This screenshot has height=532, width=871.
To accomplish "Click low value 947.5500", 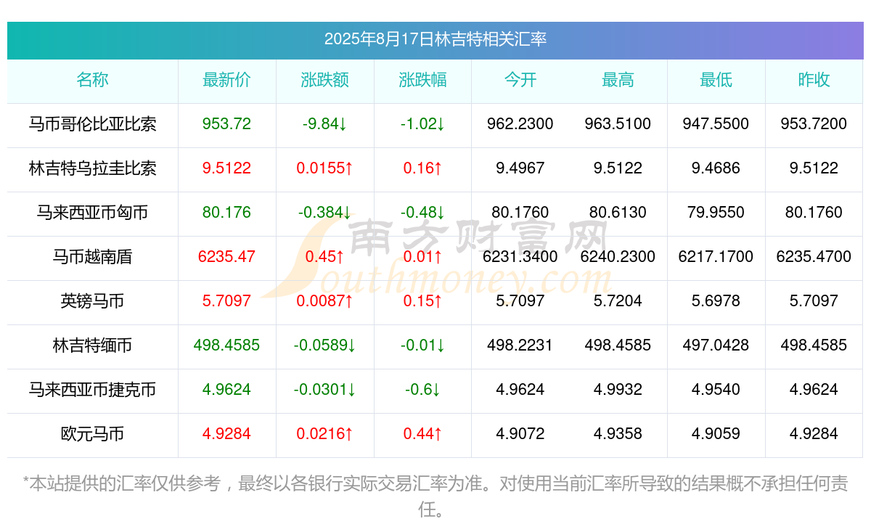I will [x=716, y=124].
